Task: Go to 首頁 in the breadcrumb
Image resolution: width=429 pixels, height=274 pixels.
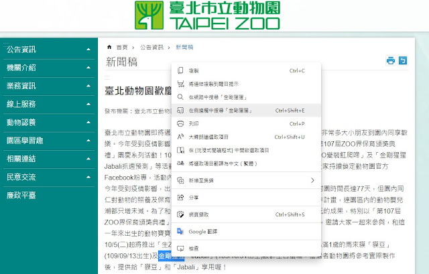Action: coord(122,48)
